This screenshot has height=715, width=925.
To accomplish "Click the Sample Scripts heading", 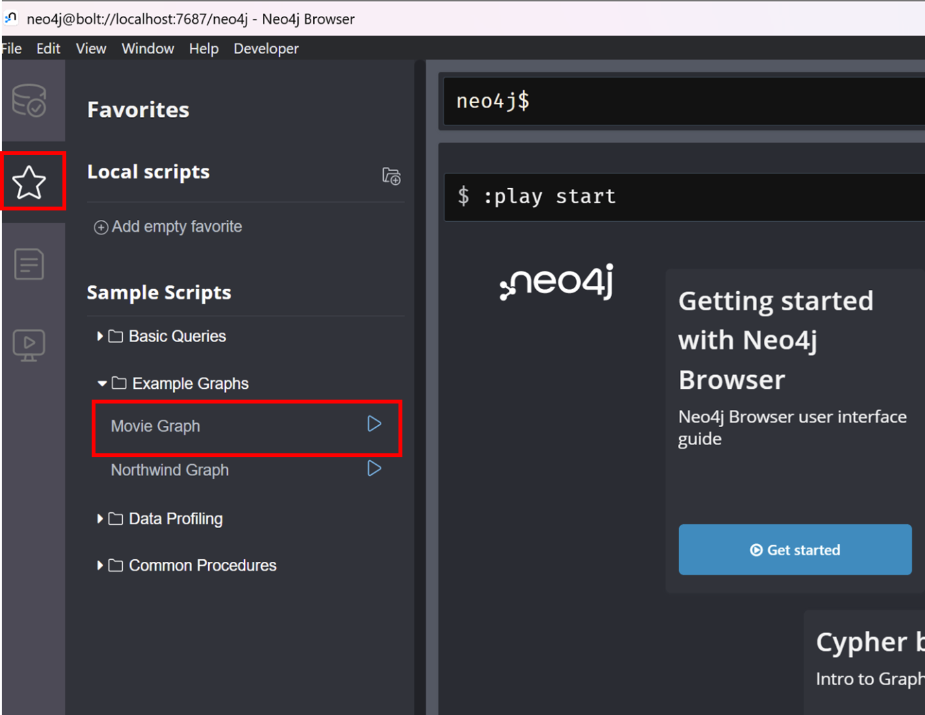I will tap(159, 292).
